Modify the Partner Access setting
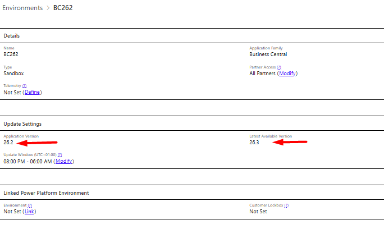384x229 pixels. point(287,74)
